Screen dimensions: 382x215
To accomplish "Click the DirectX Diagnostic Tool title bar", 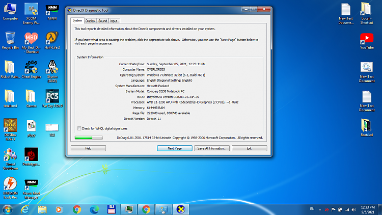I will click(153, 10).
